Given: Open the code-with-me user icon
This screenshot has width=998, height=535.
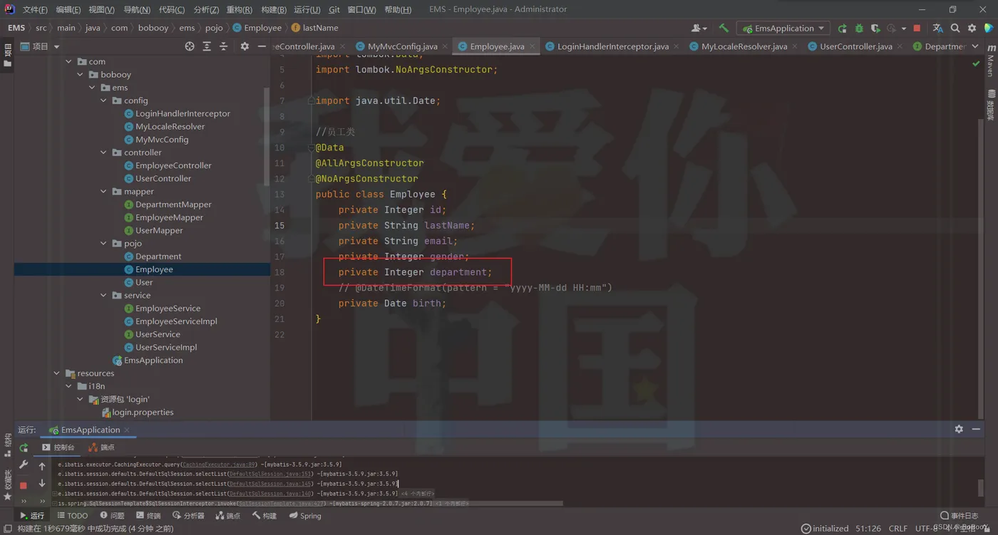Looking at the screenshot, I should point(699,28).
